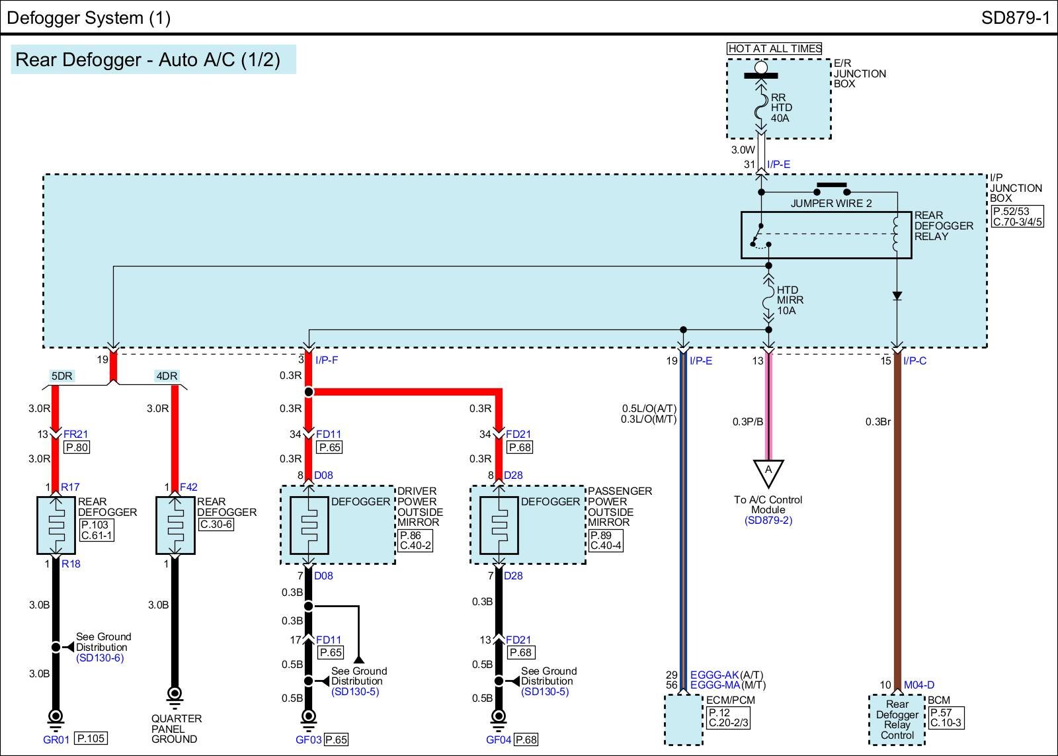Open the SD879-2 A/C Control Module reference
Screen dimensions: 1058x756
point(768,521)
